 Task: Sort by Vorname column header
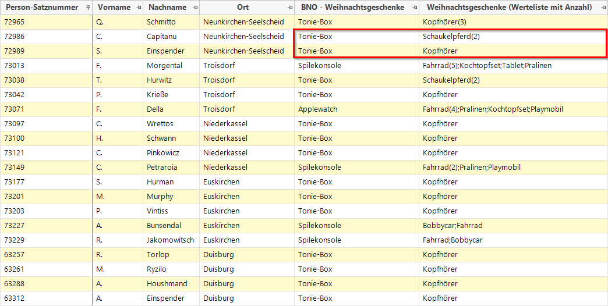(x=114, y=8)
